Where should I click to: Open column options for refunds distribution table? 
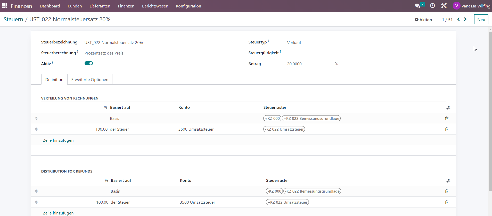tap(448, 181)
